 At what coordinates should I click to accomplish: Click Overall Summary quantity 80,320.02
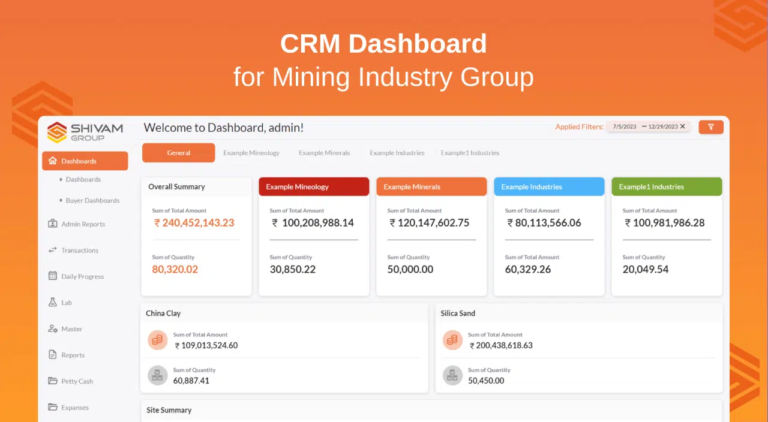(x=175, y=269)
